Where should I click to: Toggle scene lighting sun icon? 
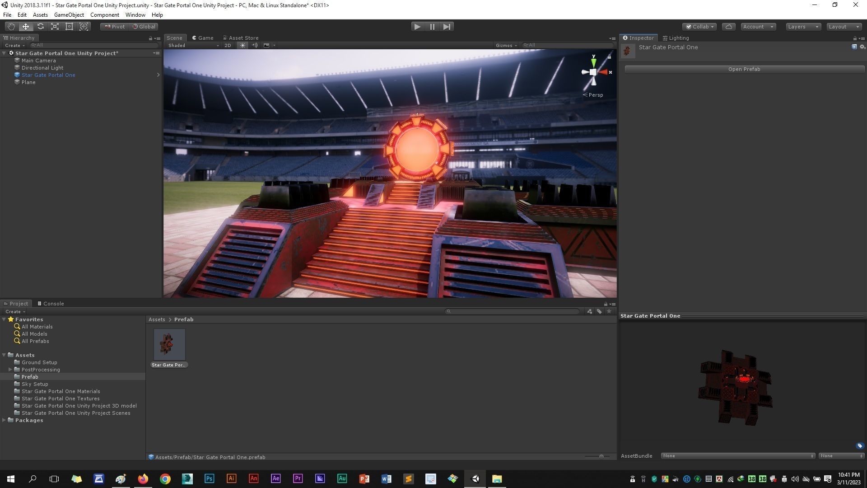point(242,45)
